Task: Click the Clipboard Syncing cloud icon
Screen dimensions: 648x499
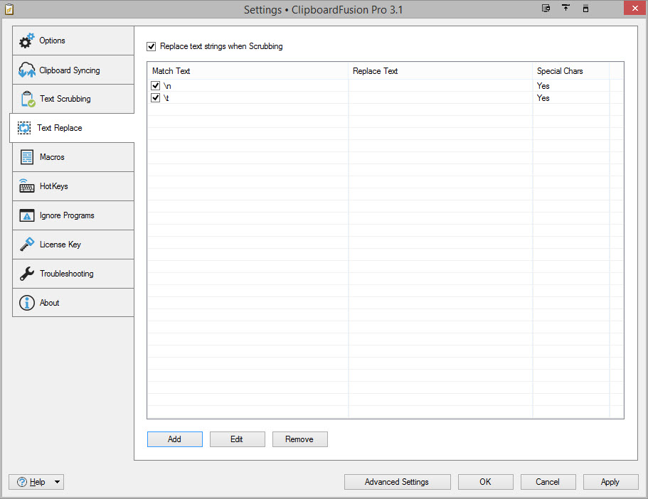Action: click(27, 70)
